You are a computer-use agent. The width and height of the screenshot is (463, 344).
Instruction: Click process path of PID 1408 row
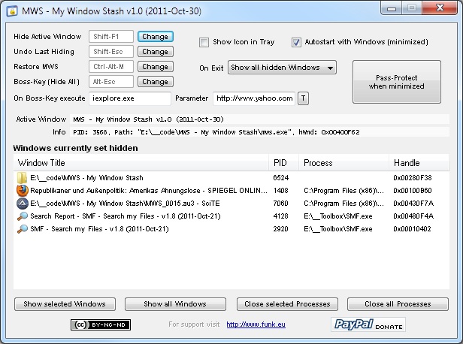(344, 191)
